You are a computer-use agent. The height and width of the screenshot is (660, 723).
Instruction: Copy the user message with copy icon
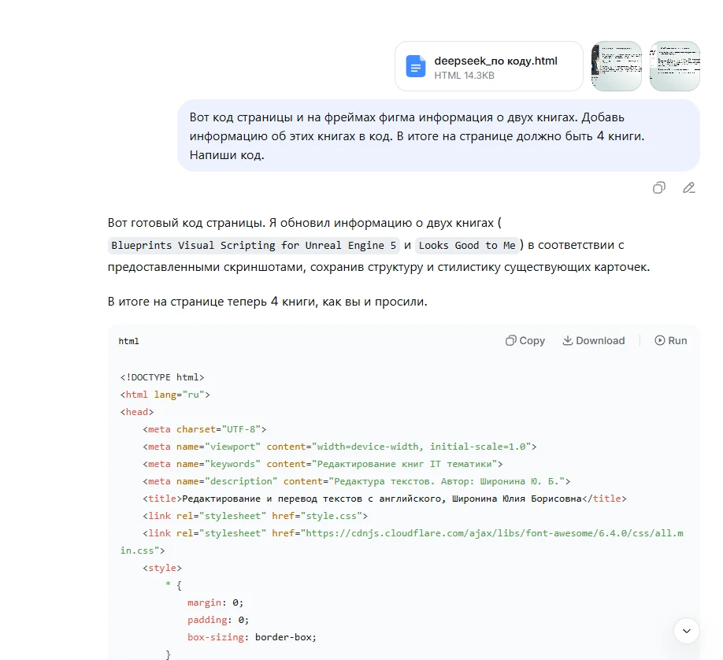pos(659,187)
